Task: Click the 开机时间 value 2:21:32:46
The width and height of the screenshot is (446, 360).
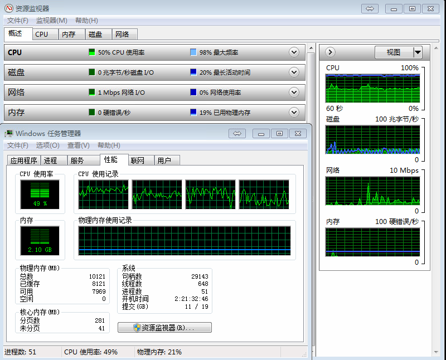Action: tap(191, 299)
